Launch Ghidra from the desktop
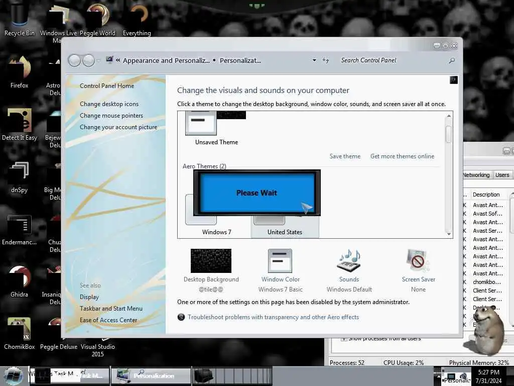The width and height of the screenshot is (514, 386). coord(19,281)
